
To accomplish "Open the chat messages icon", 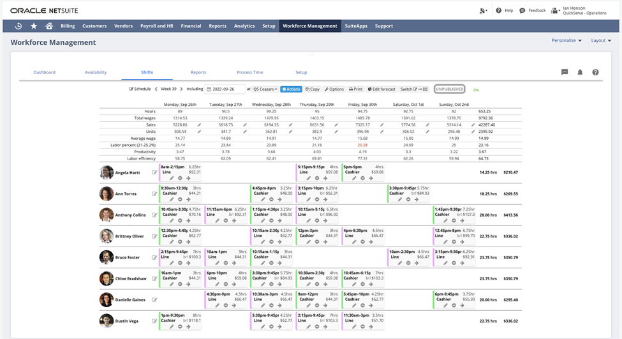I will 565,73.
